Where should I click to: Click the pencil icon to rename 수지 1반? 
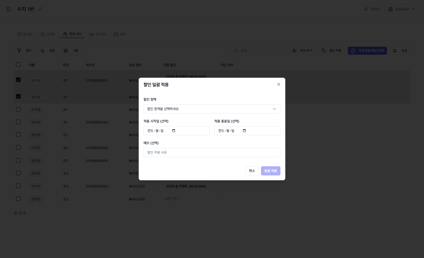coord(40,9)
